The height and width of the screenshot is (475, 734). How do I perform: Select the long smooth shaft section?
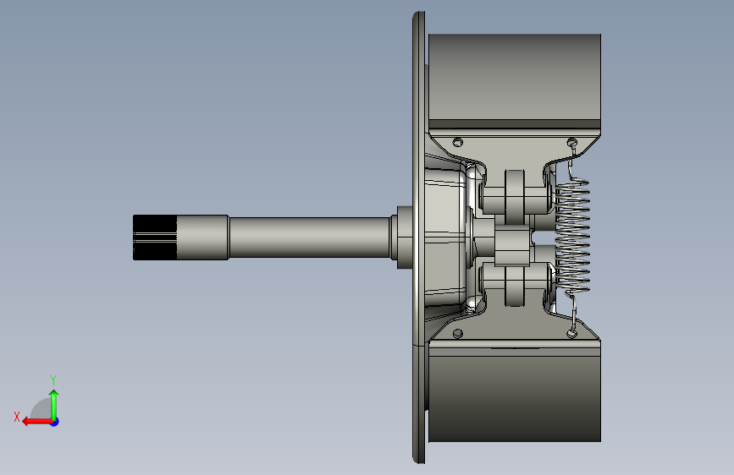point(310,237)
